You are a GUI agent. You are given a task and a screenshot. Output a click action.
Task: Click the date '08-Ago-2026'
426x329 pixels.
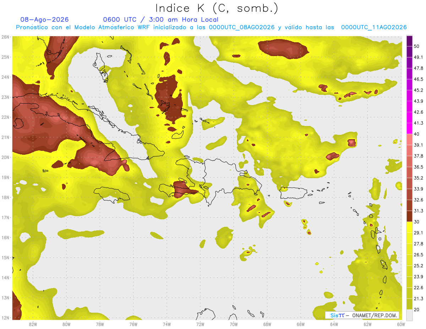(45, 20)
